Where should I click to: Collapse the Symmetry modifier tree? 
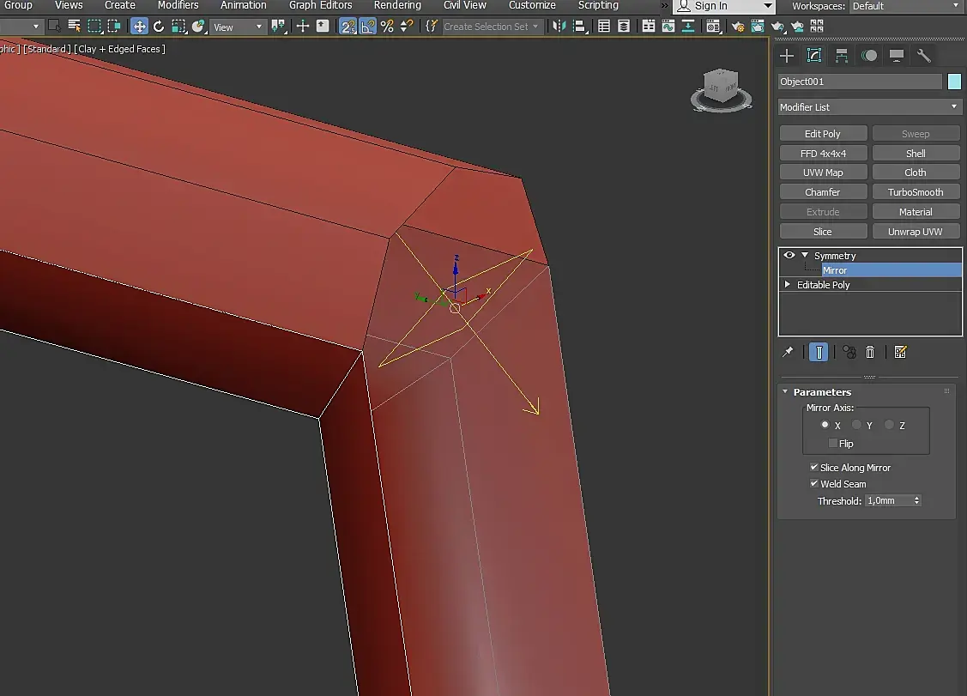tap(805, 255)
